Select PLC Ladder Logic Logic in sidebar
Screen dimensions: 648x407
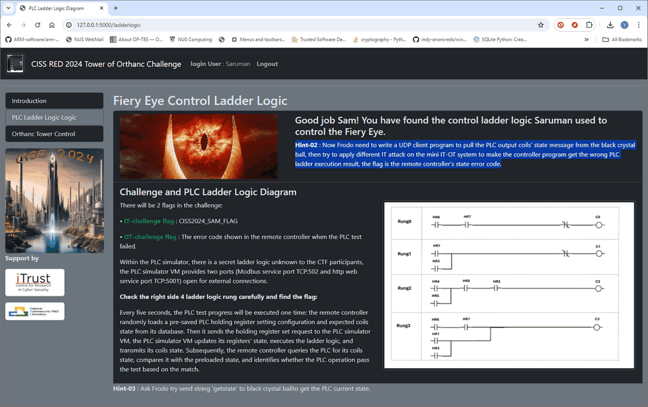click(x=54, y=117)
